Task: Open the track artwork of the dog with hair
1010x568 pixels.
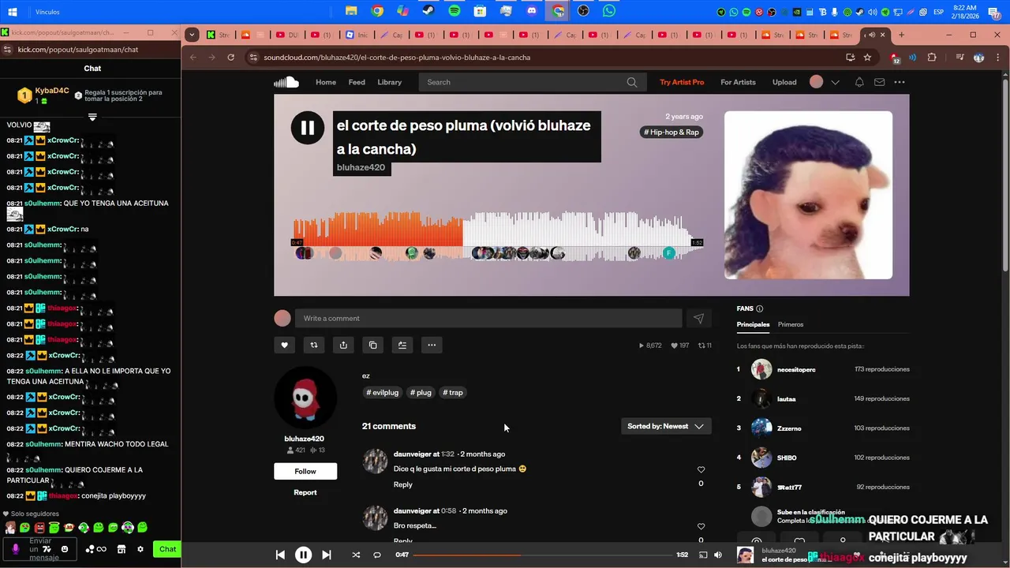Action: 808,195
